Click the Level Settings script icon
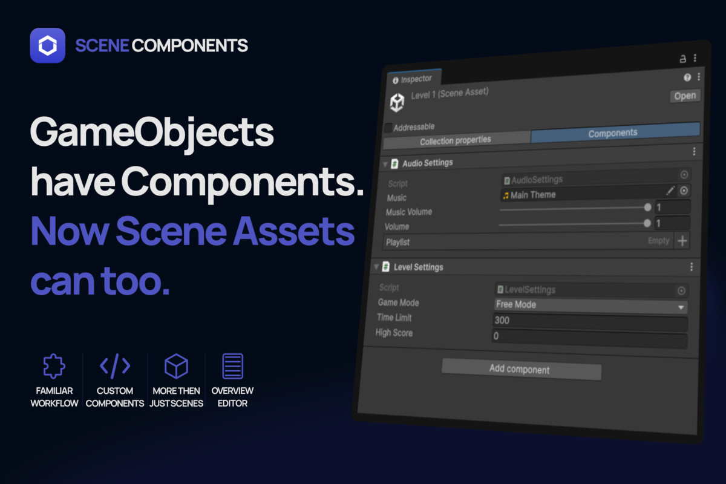The image size is (726, 484). (x=386, y=267)
